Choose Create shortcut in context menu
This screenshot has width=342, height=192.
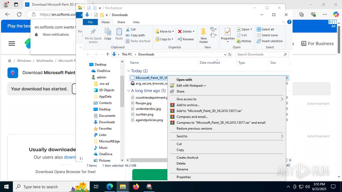tap(227, 158)
